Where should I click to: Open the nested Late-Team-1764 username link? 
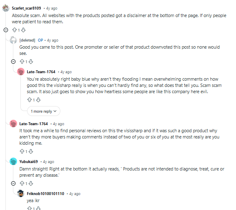(41, 72)
